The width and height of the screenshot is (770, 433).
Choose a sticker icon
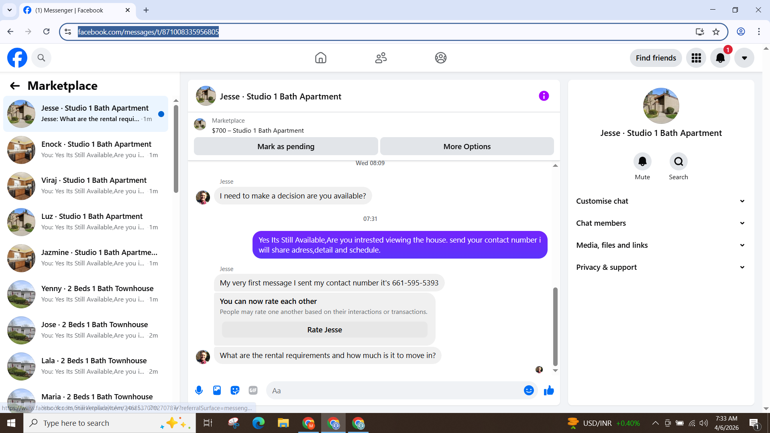pyautogui.click(x=235, y=391)
